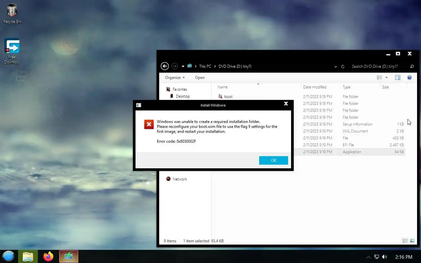Select Desktop in the navigation pane
This screenshot has width=421, height=263.
(183, 96)
